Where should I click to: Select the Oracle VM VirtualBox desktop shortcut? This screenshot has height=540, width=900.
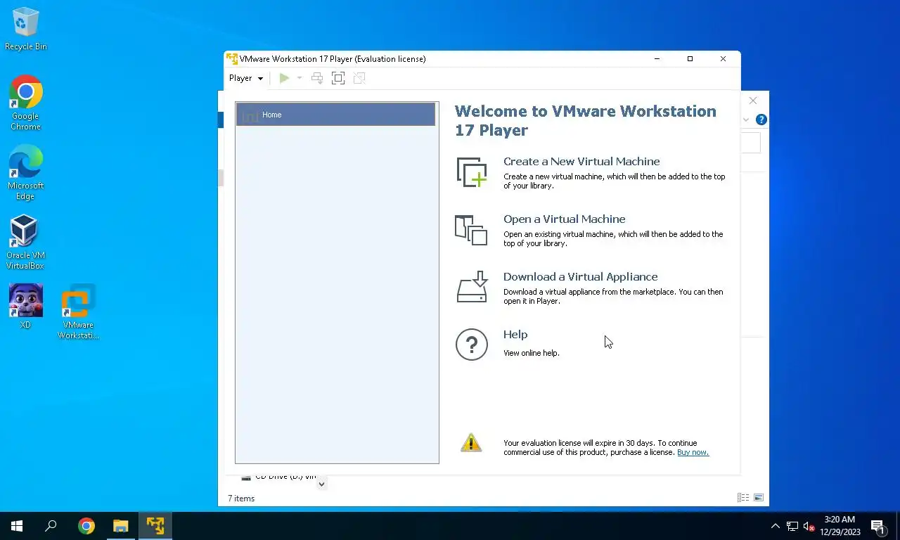pos(25,243)
